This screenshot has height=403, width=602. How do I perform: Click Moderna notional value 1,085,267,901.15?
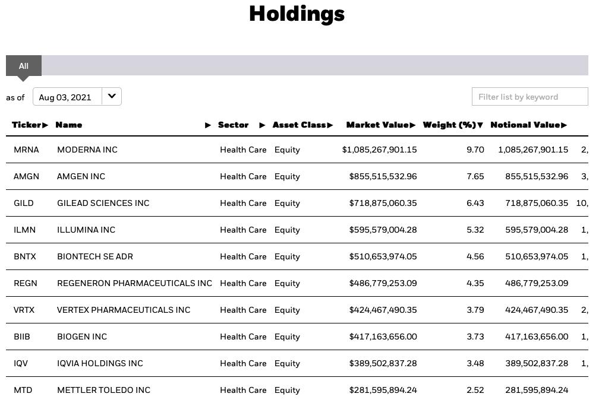[x=533, y=150]
